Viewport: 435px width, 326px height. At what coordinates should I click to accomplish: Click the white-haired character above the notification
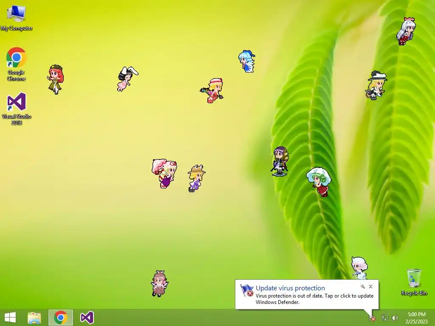click(x=359, y=268)
